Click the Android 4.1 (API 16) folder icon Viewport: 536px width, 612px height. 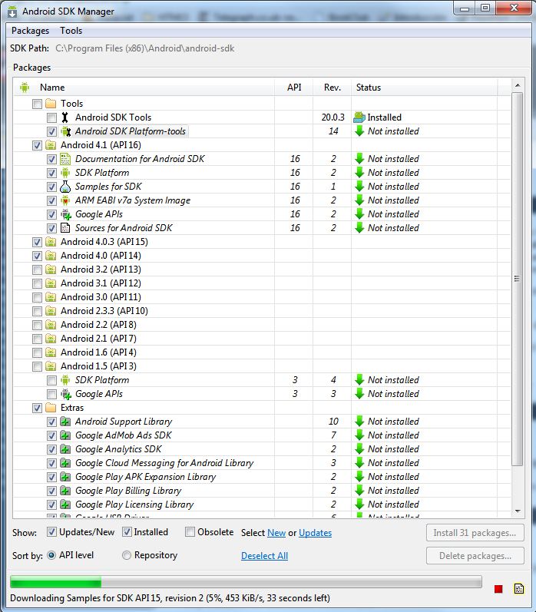pyautogui.click(x=51, y=145)
